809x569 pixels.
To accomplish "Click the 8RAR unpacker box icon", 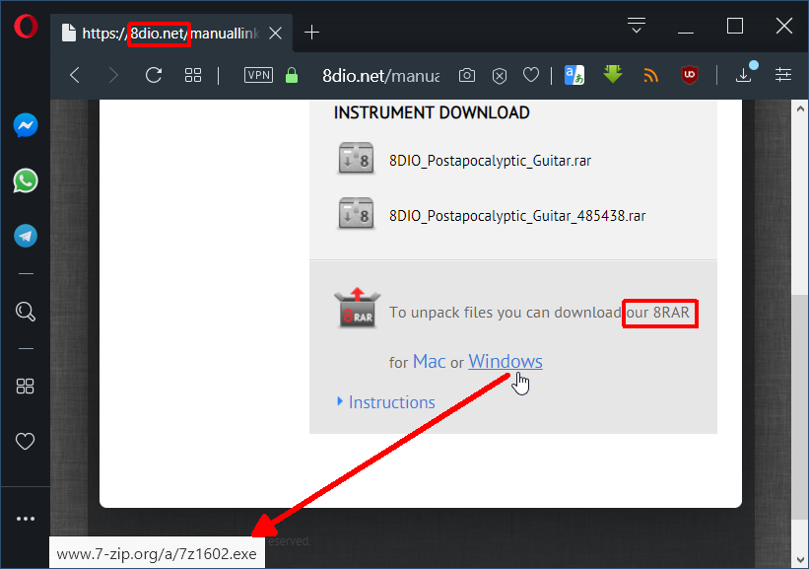I will tap(357, 308).
